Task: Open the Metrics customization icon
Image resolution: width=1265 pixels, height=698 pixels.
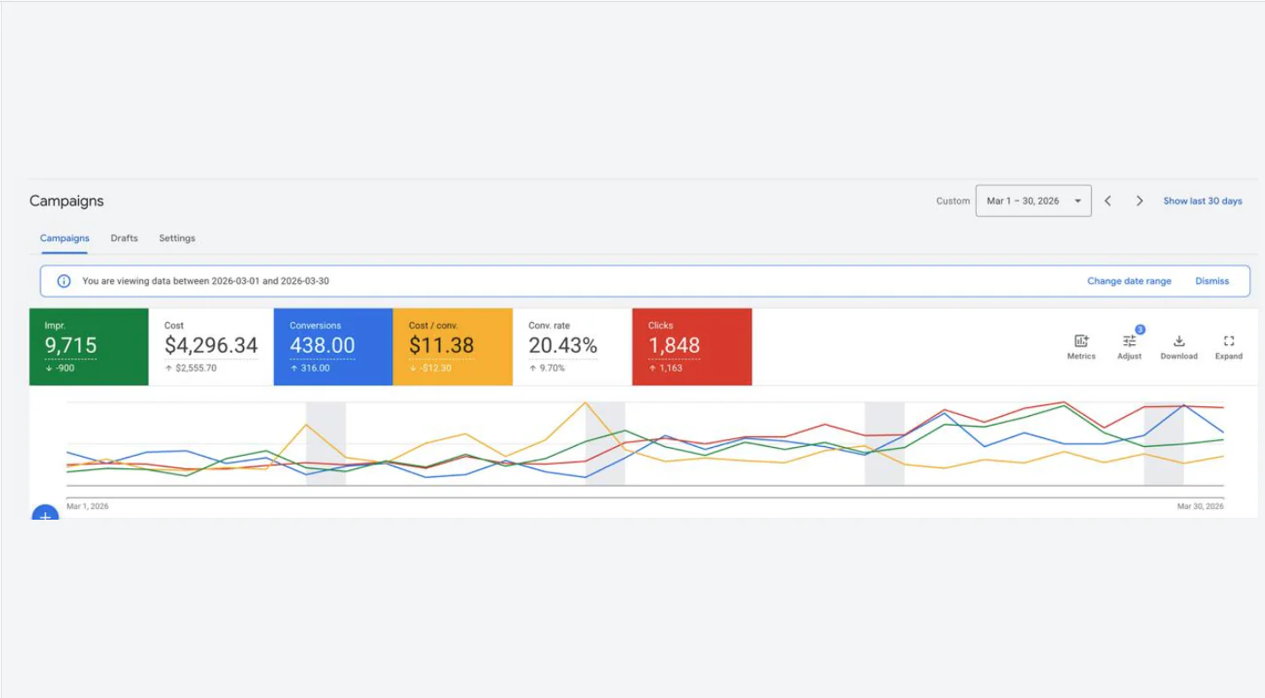Action: (1080, 346)
